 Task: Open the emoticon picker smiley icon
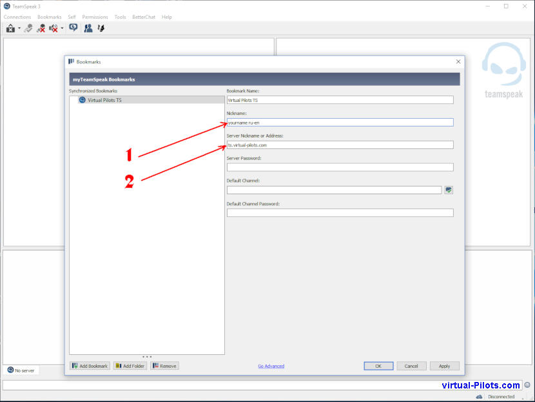(527, 385)
